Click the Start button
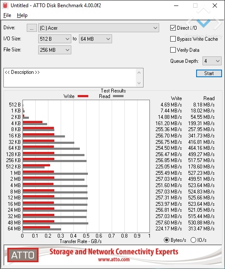225x269 pixels. point(209,73)
